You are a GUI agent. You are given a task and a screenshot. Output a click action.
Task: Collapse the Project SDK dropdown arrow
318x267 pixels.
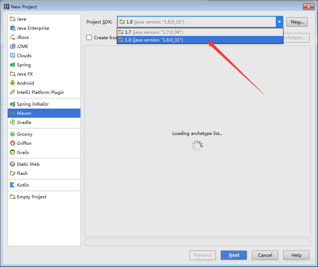tap(279, 22)
